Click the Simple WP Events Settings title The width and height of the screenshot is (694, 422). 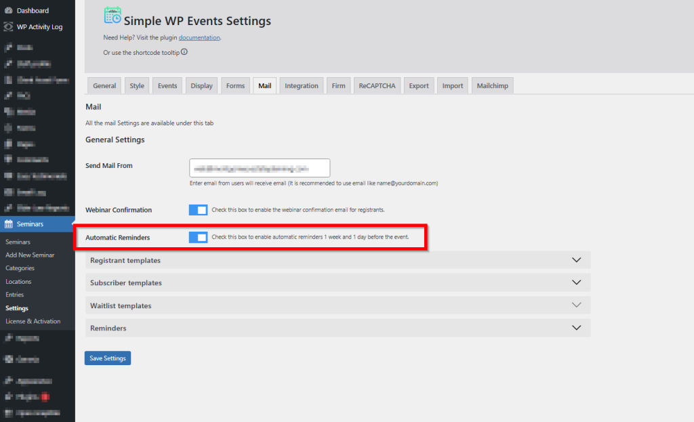(x=197, y=21)
